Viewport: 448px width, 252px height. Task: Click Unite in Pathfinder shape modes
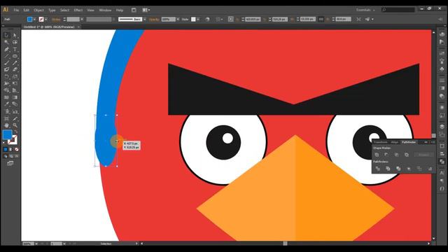(377, 155)
